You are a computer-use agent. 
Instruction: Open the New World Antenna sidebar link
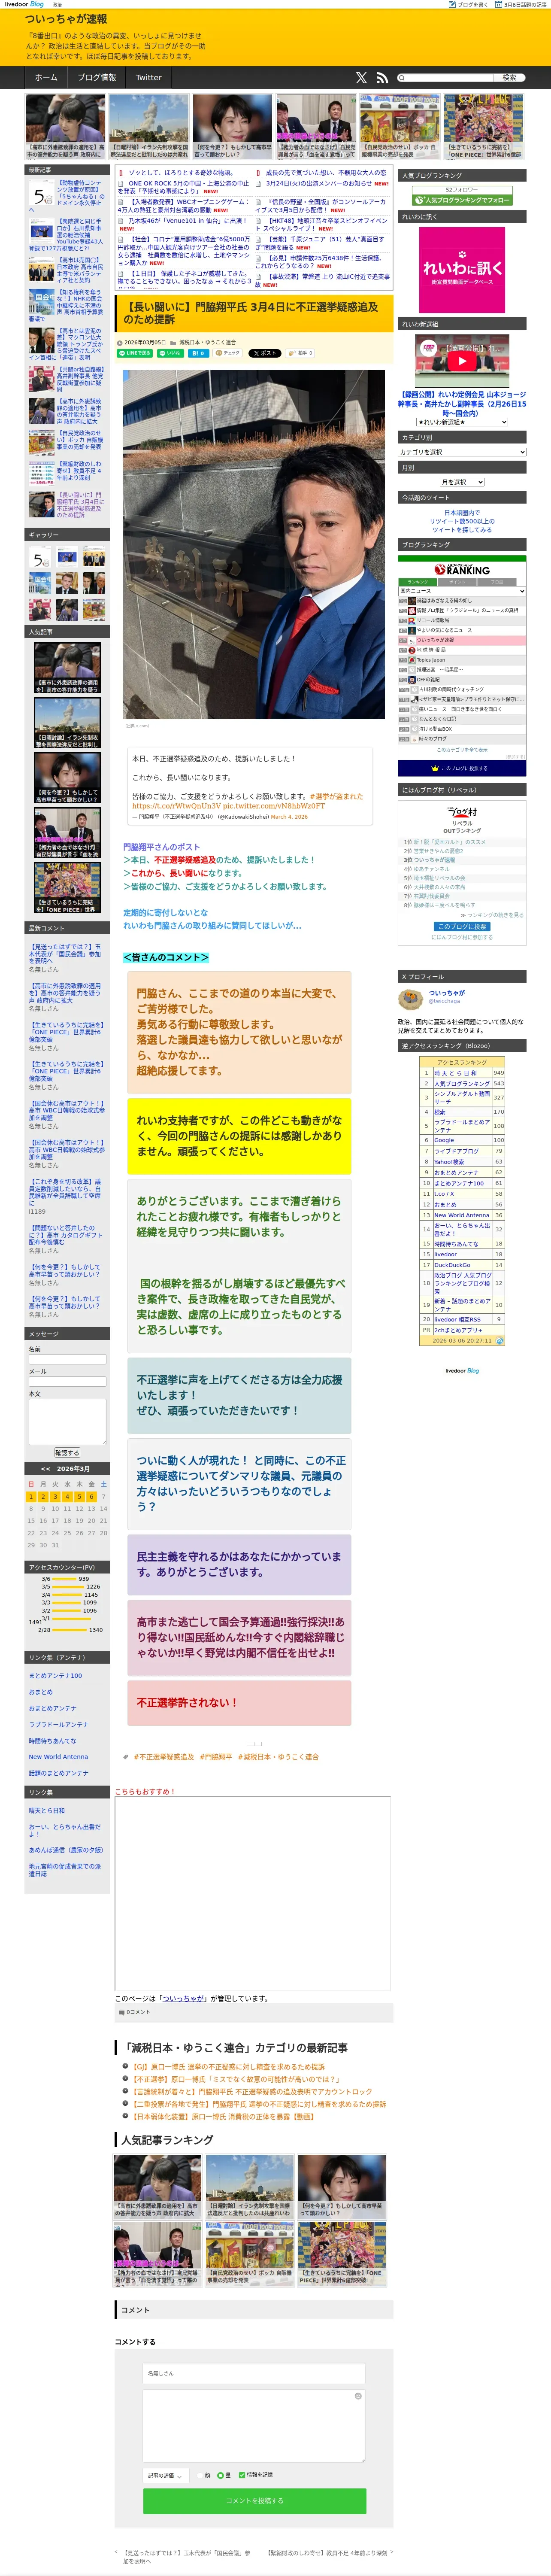point(58,1756)
